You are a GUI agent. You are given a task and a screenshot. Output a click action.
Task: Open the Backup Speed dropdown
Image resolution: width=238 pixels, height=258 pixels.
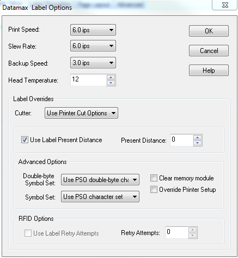click(x=93, y=63)
